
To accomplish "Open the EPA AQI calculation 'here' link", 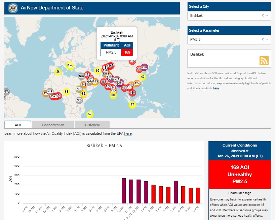I will pos(128,134).
